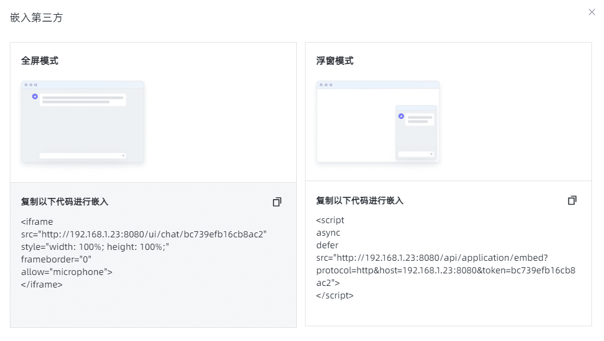Click the 浮窗模式 heading
The width and height of the screenshot is (604, 341).
[335, 61]
